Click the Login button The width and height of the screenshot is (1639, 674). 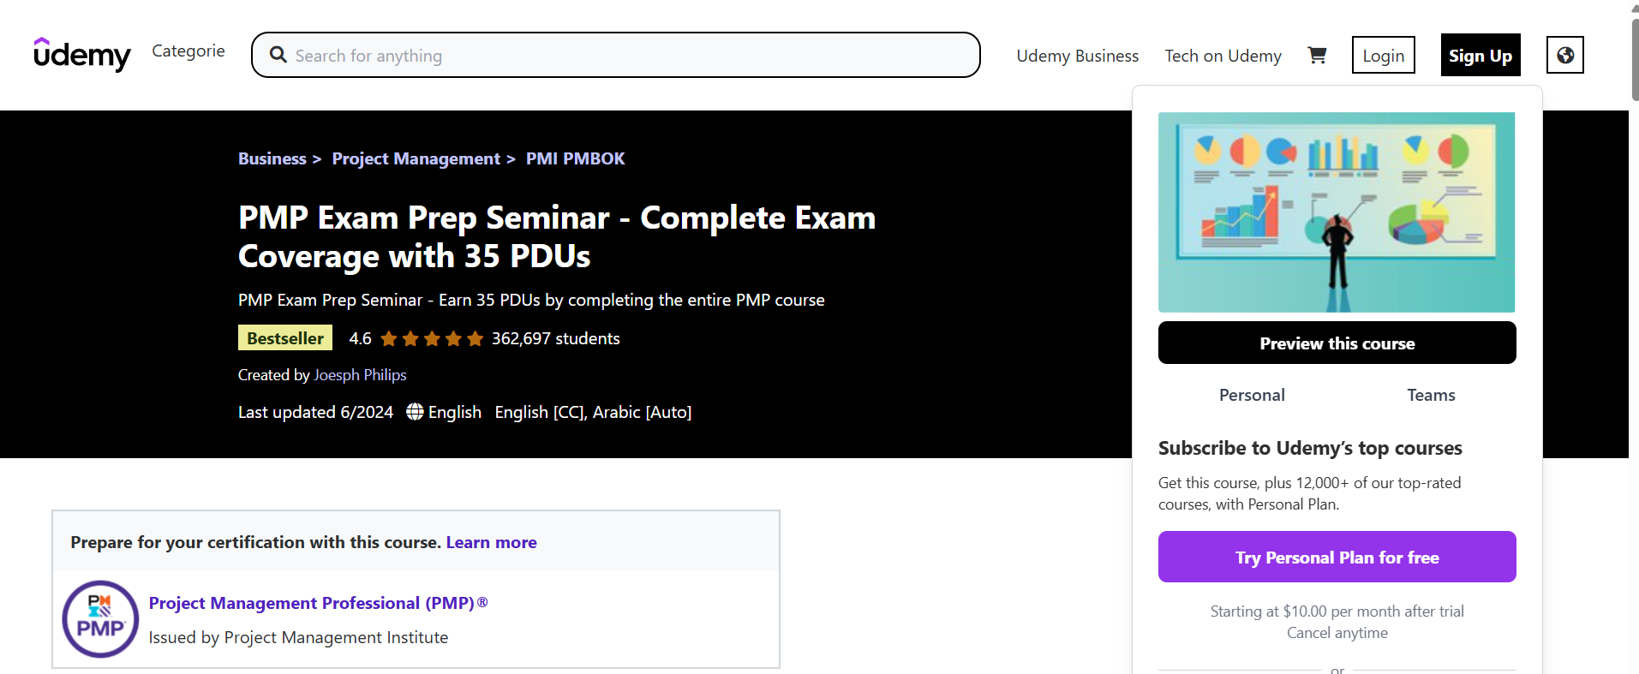[1383, 55]
